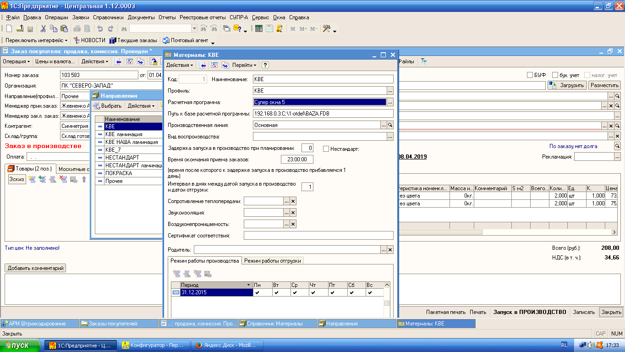625x352 pixels.
Task: Click the Наименование input field
Action: [323, 79]
